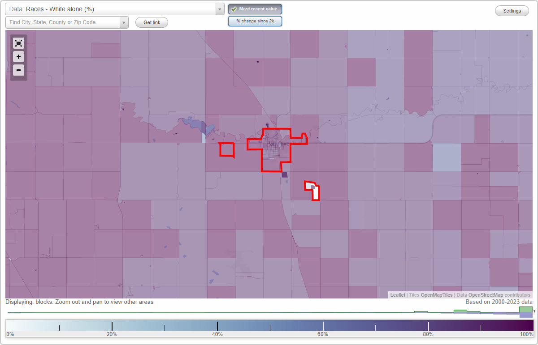Open the OpenMapTiles link
This screenshot has width=538, height=345.
point(436,295)
